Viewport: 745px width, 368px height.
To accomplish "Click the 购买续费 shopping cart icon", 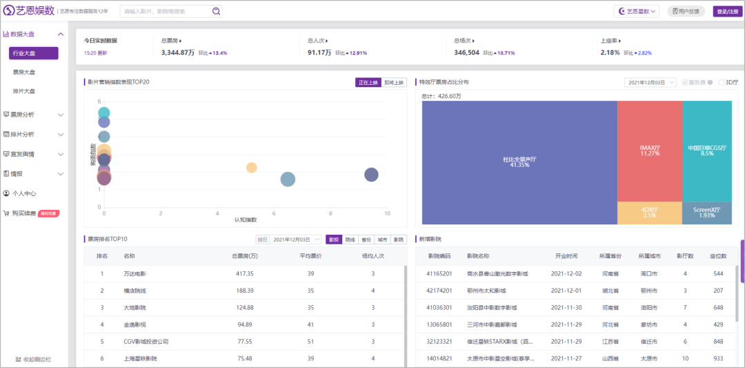I will pos(6,213).
